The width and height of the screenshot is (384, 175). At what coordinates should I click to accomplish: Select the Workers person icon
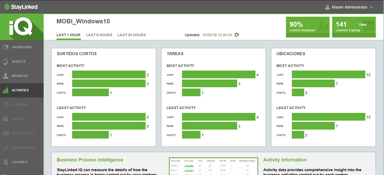click(6, 76)
